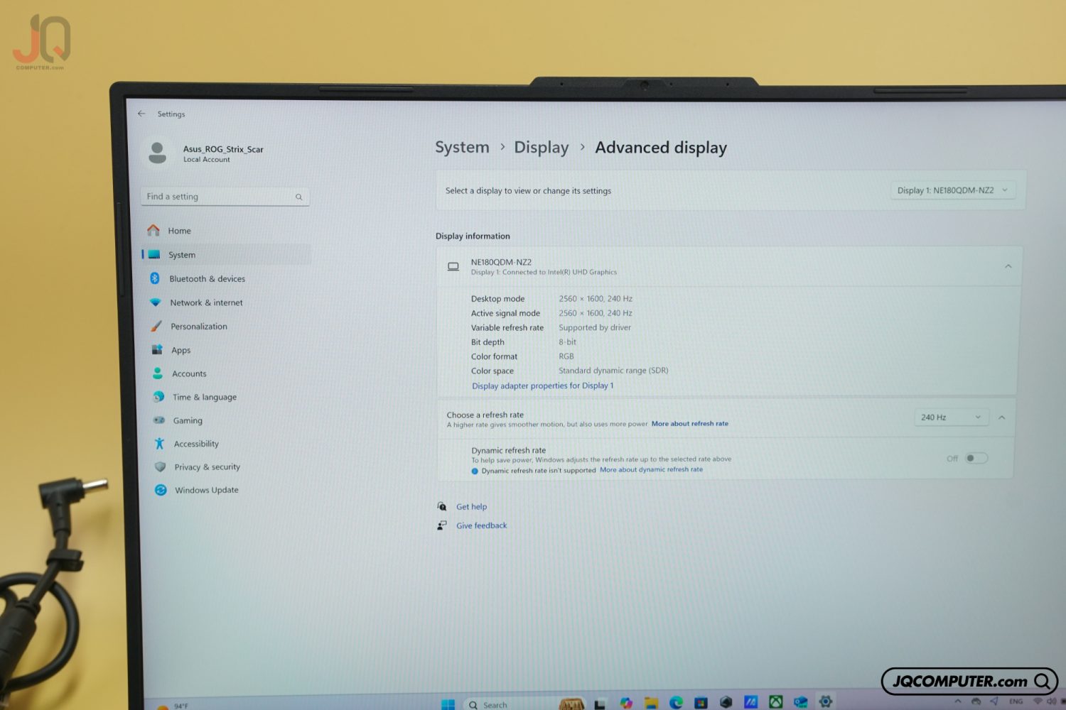
Task: Click the monitor icon beside NE180QDM-NZ2
Action: [453, 267]
